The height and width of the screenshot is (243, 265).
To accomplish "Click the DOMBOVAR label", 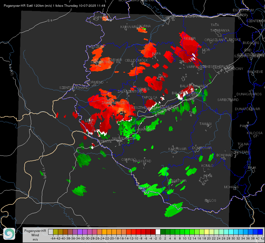I will pyautogui.click(x=202, y=148).
